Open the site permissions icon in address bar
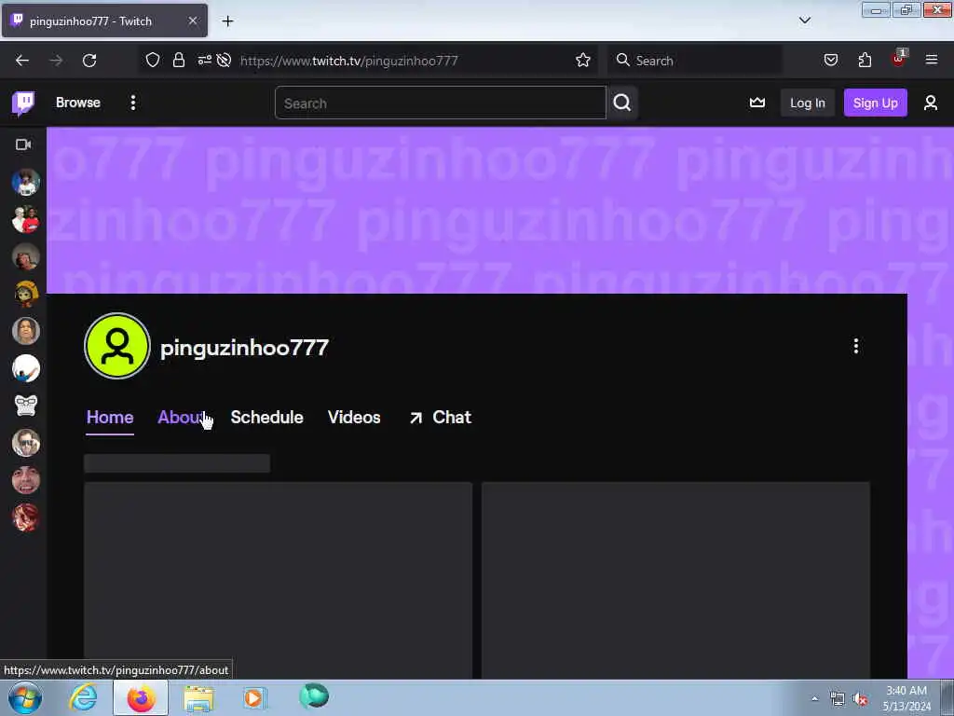 pyautogui.click(x=204, y=60)
